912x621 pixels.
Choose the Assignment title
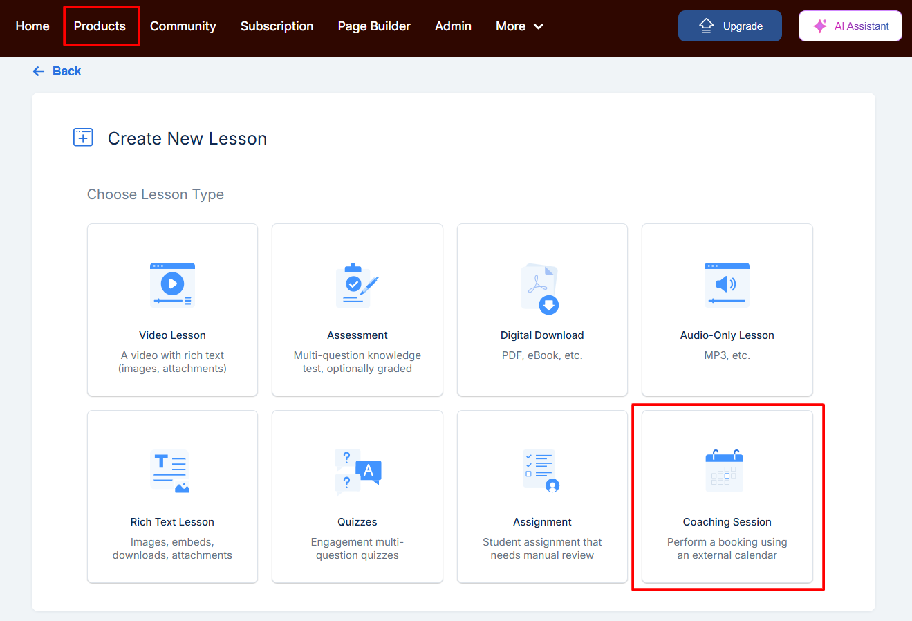click(542, 522)
